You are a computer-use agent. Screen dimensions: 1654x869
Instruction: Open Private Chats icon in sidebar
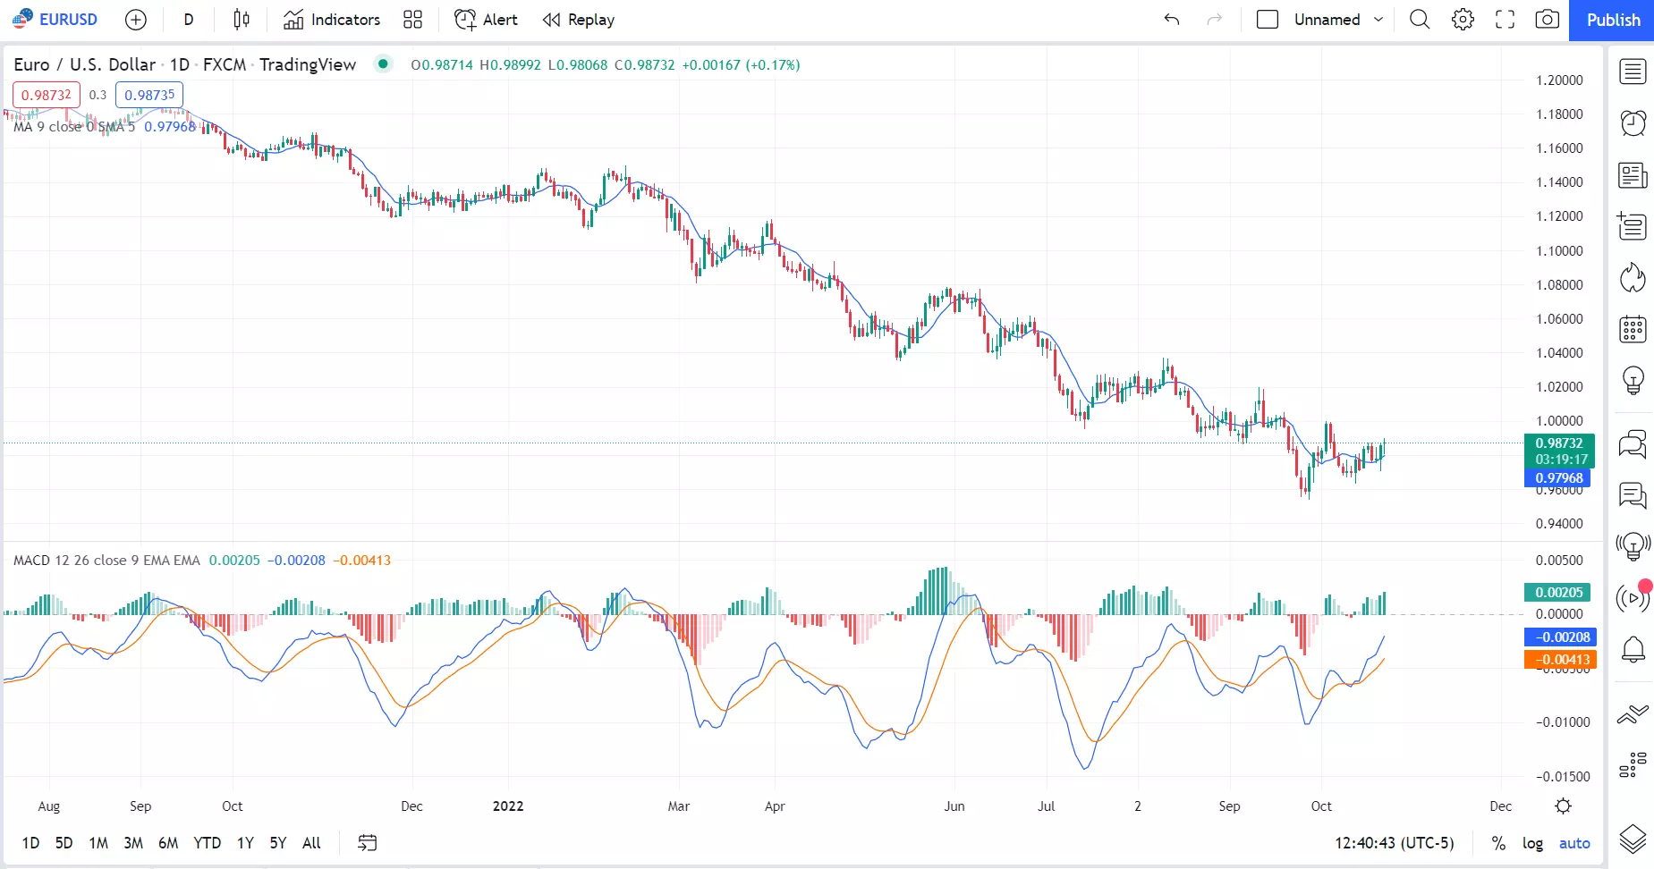pos(1633,494)
